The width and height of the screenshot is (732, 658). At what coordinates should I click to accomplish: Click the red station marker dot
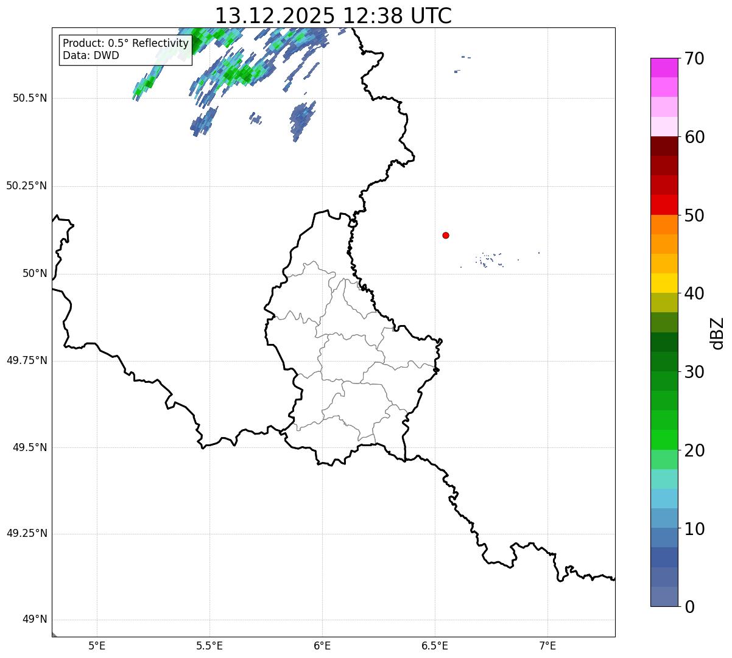(446, 235)
